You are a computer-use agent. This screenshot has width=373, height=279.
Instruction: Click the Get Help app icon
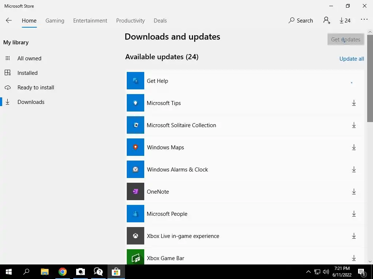[136, 81]
